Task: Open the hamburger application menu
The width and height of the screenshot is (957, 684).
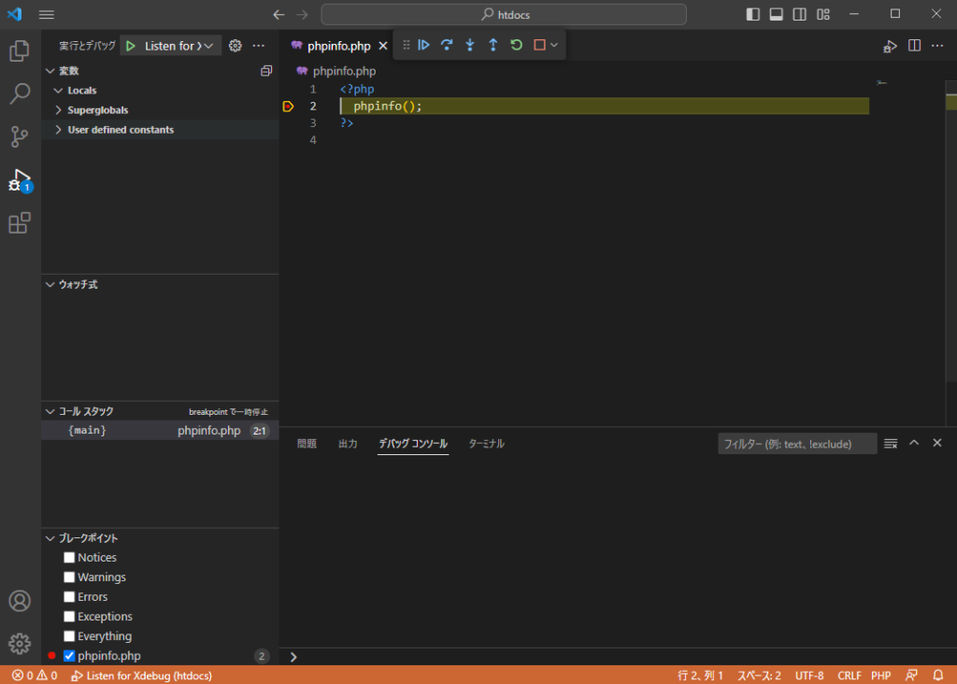Action: click(47, 15)
